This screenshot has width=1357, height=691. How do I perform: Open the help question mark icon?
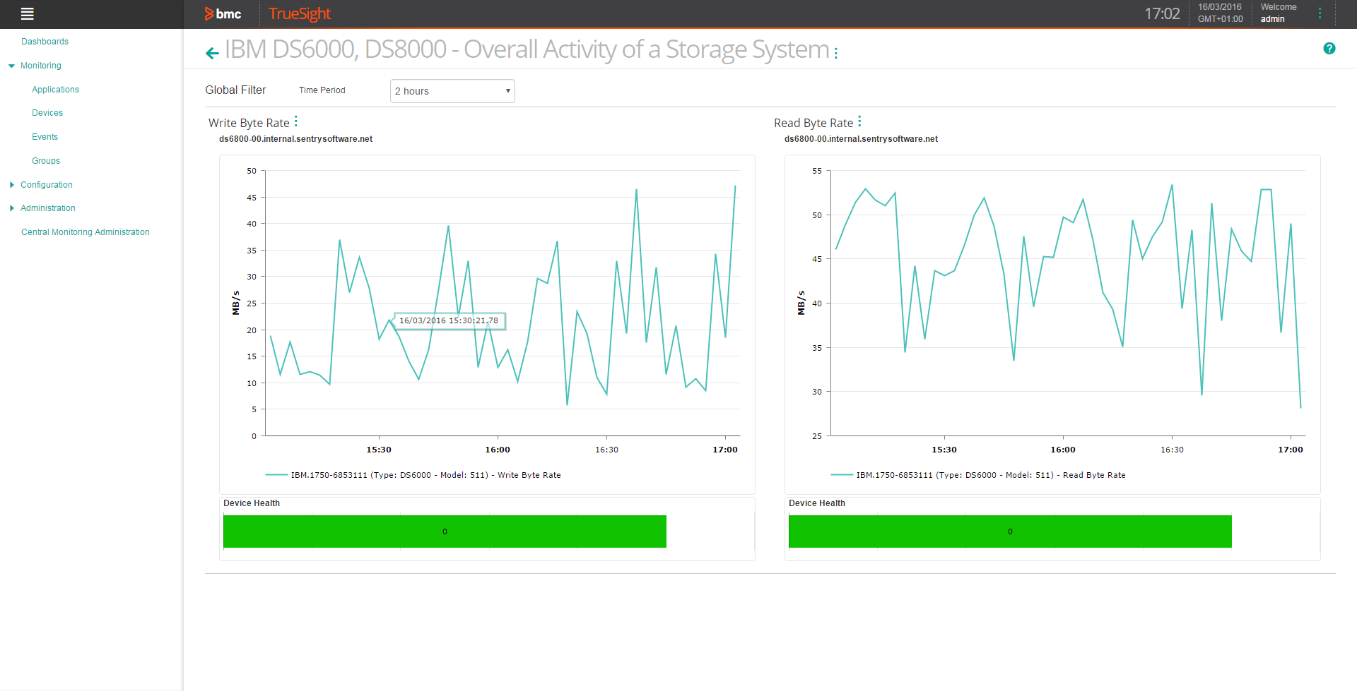(x=1329, y=49)
